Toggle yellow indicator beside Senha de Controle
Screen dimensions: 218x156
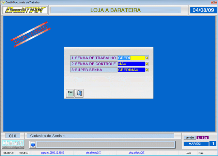point(147,64)
